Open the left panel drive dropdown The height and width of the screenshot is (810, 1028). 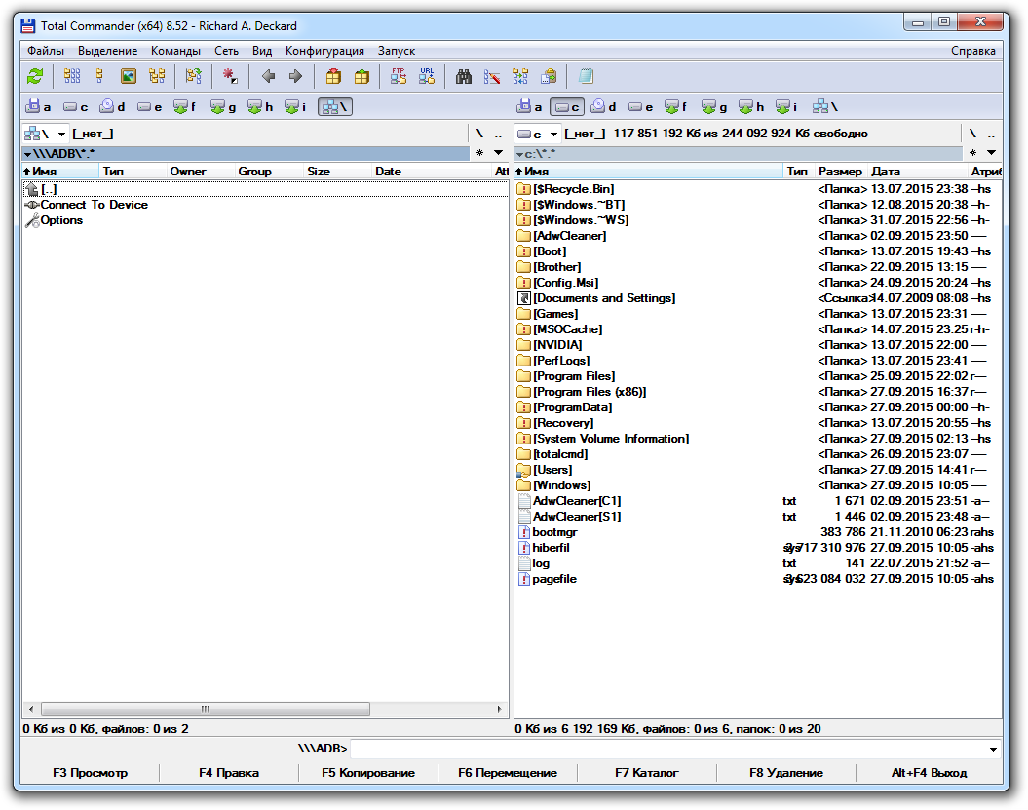[x=61, y=134]
